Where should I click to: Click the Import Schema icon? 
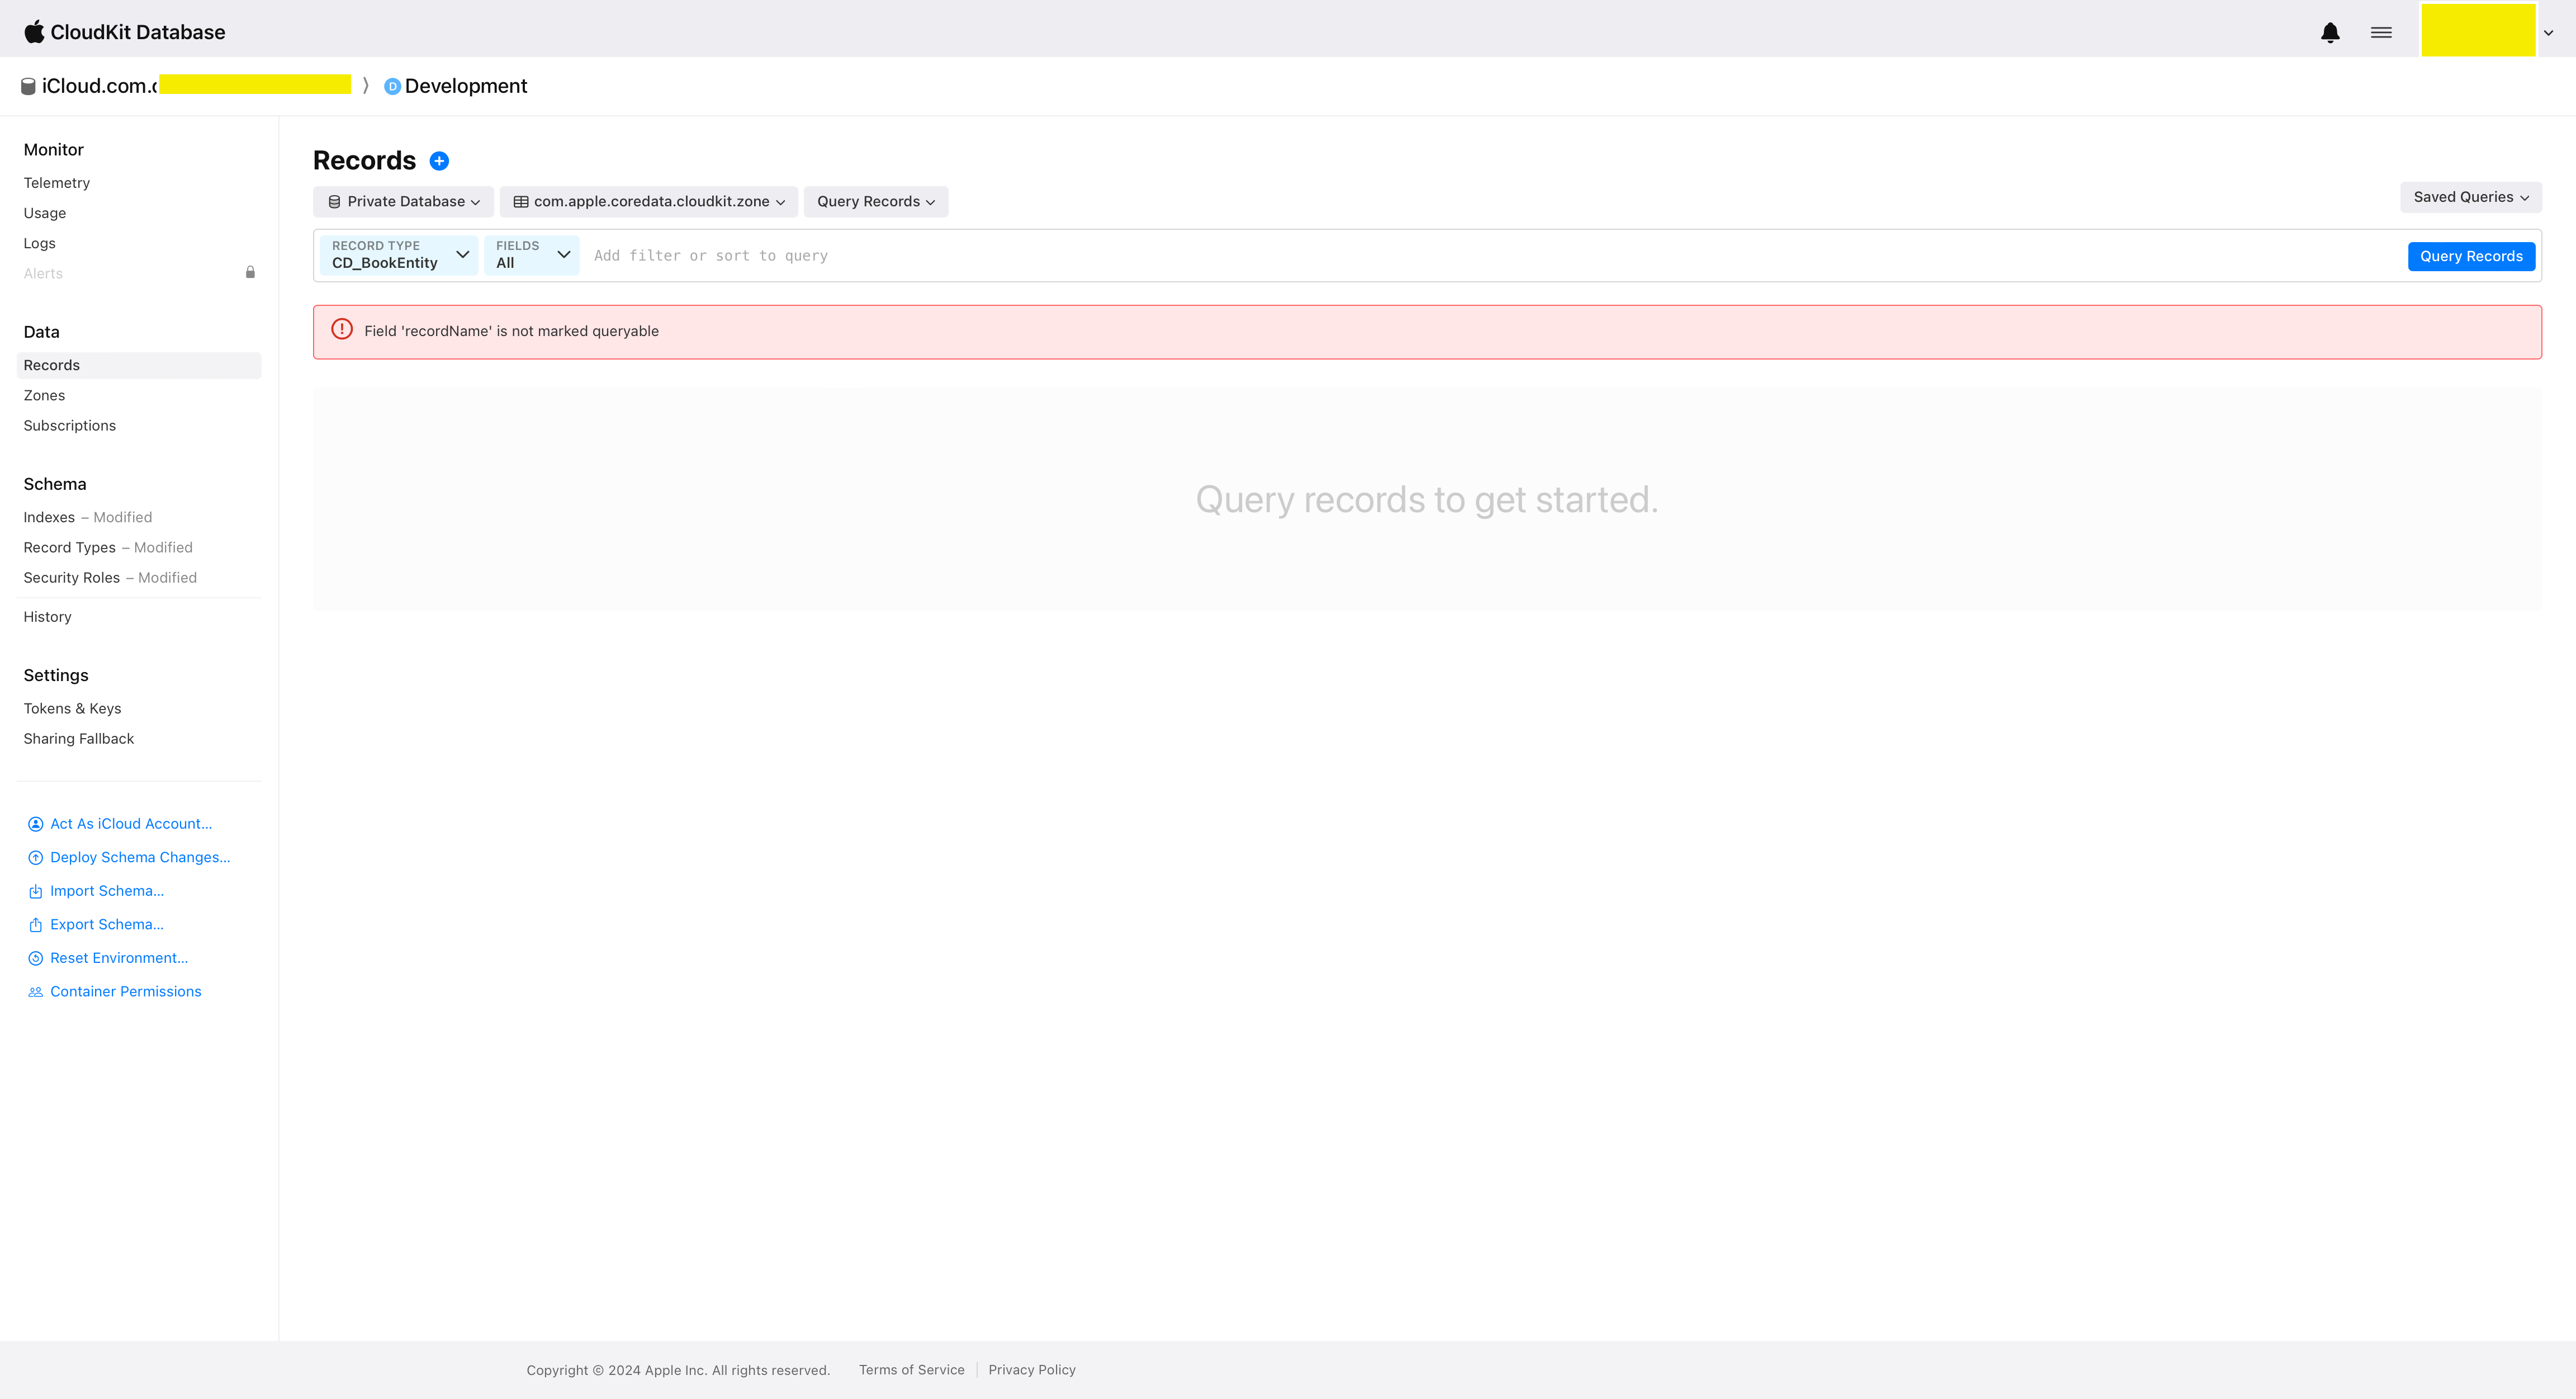point(35,891)
